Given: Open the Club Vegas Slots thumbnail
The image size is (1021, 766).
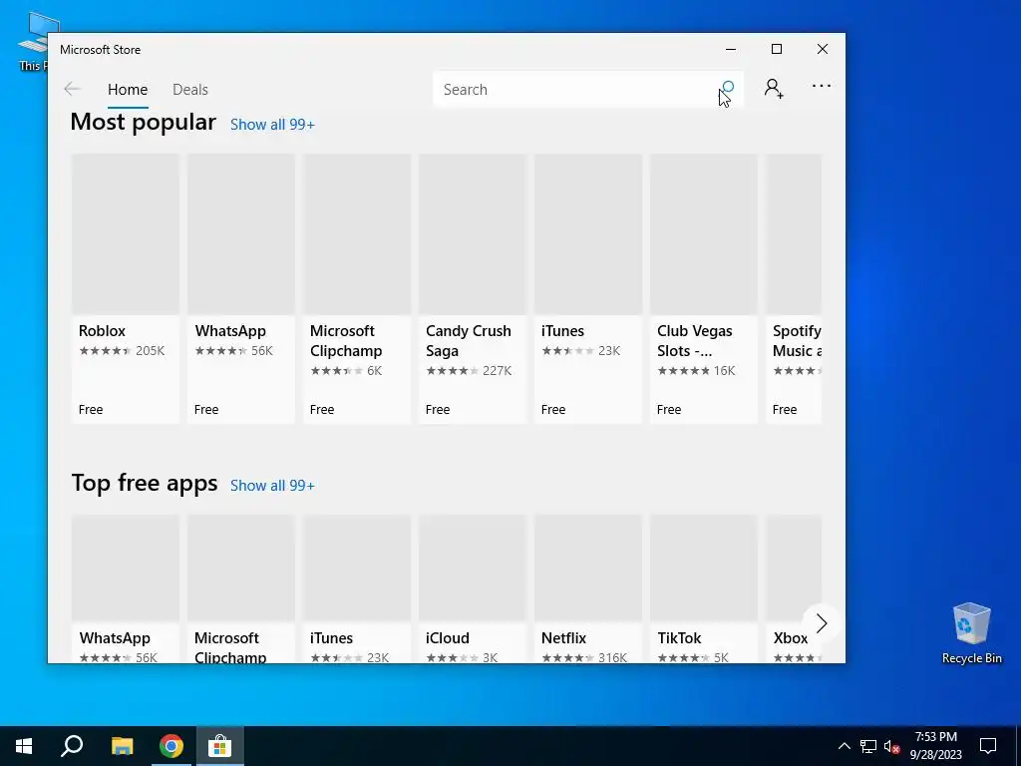Looking at the screenshot, I should click(704, 234).
